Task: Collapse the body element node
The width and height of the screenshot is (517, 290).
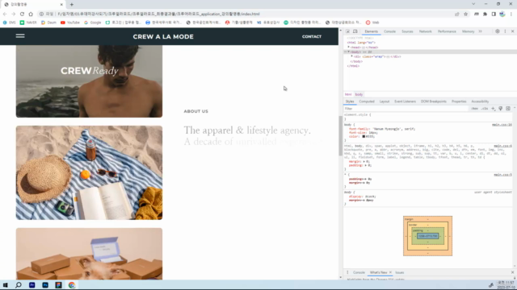Action: pyautogui.click(x=349, y=52)
